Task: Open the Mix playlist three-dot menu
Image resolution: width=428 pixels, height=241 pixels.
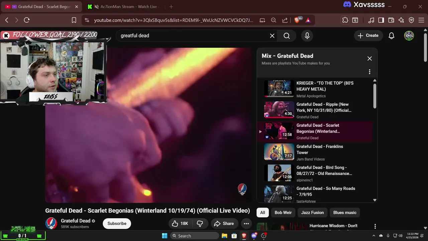Action: (369, 72)
